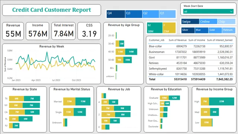Click the 8M teal bar in Revenue by Job
238x134 pixels.
tap(123, 114)
